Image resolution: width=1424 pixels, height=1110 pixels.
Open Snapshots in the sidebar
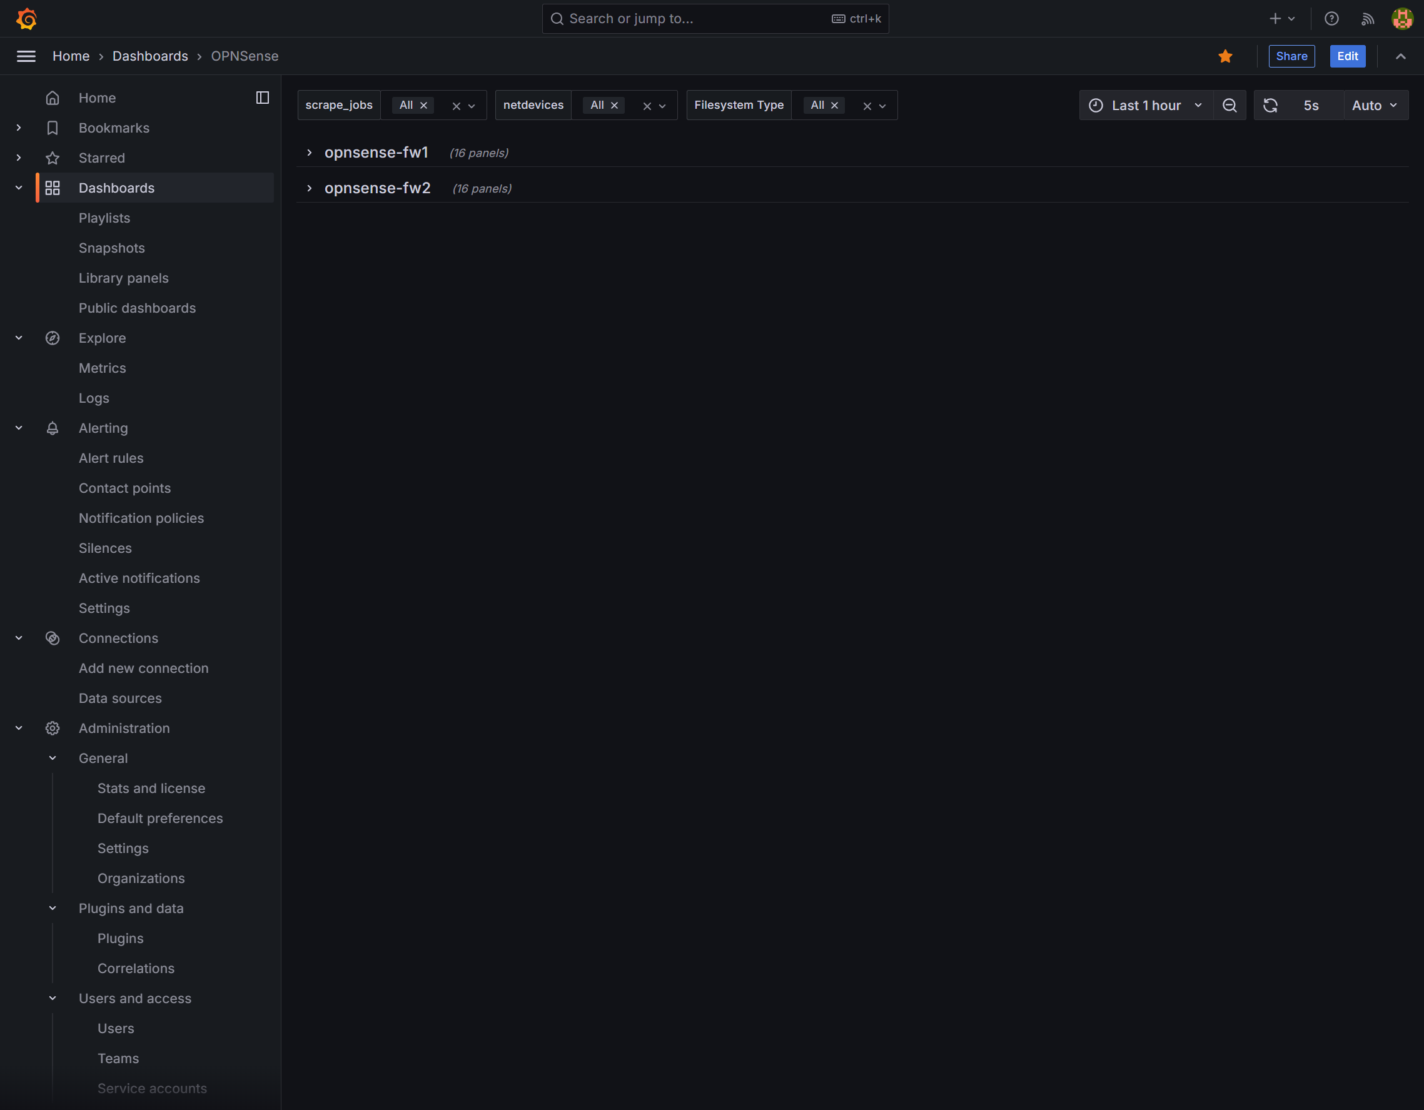tap(111, 248)
